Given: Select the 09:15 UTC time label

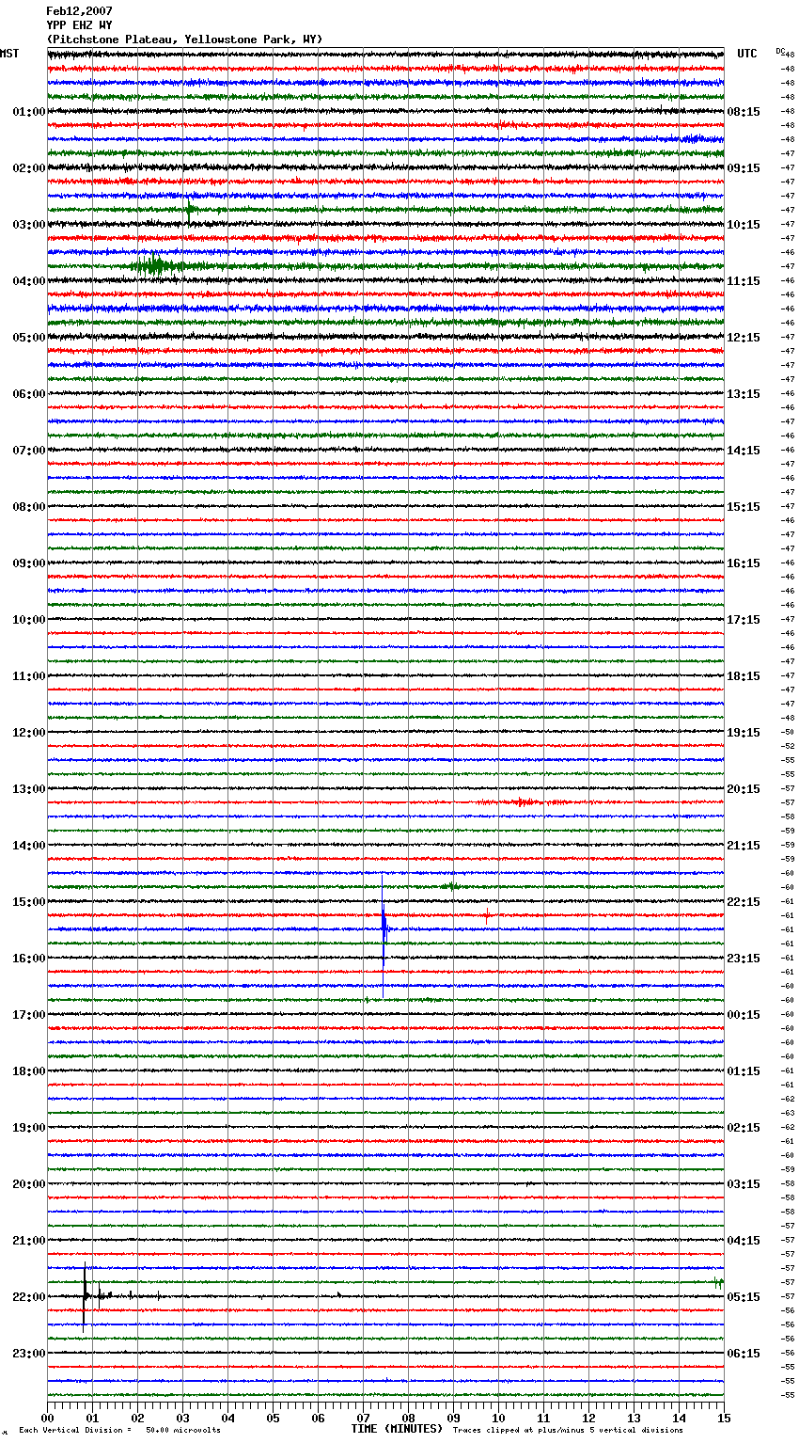Looking at the screenshot, I should point(744,168).
